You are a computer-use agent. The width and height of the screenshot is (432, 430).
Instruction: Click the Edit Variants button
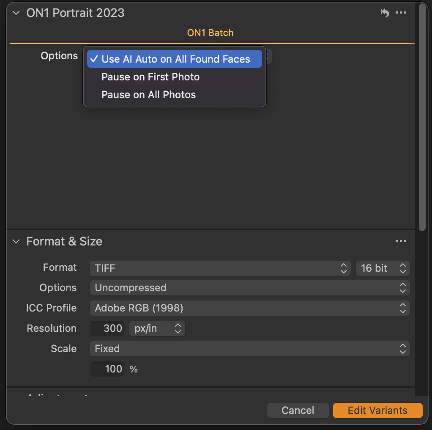tap(377, 410)
